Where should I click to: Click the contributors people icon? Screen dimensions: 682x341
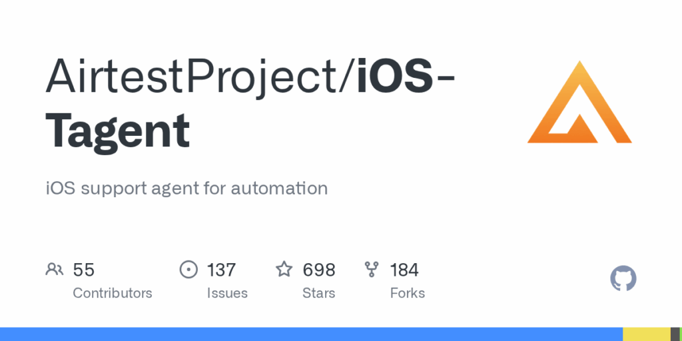tap(55, 270)
